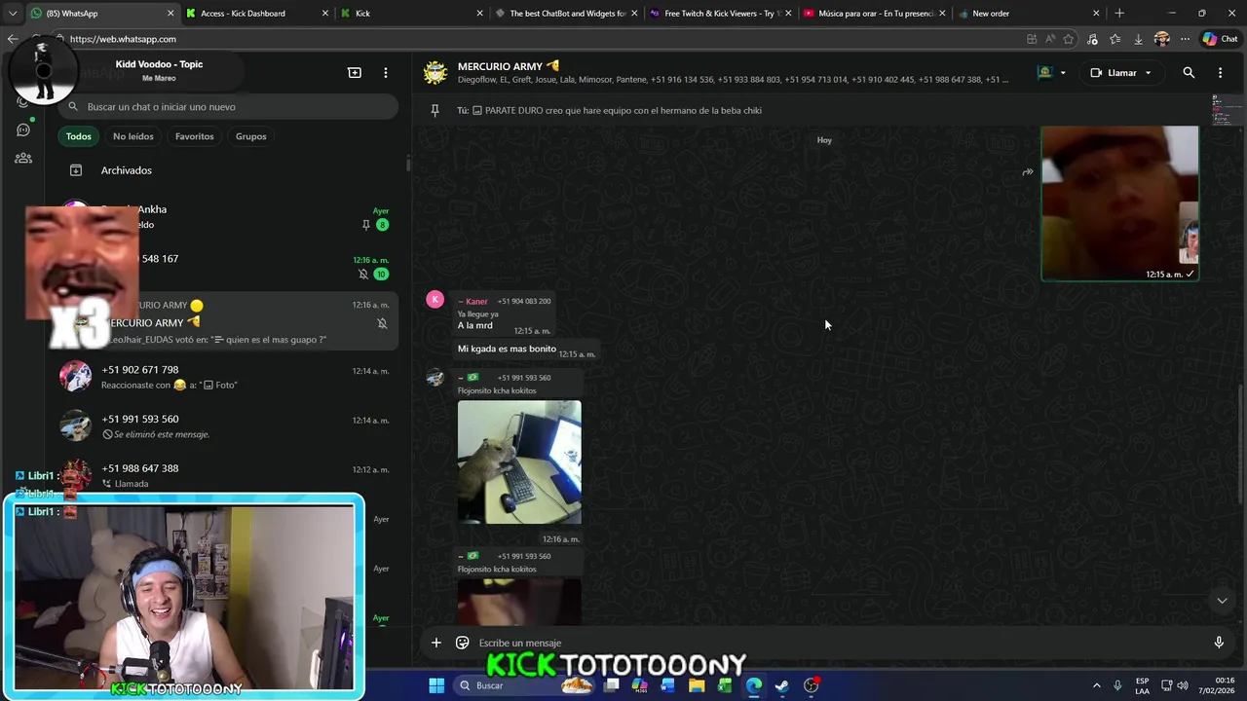Open chat with +51 991 593 560
The image size is (1247, 701).
click(228, 426)
